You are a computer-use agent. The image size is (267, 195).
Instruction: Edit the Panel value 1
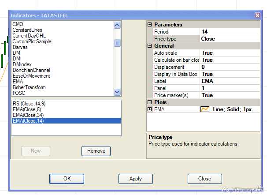click(230, 88)
